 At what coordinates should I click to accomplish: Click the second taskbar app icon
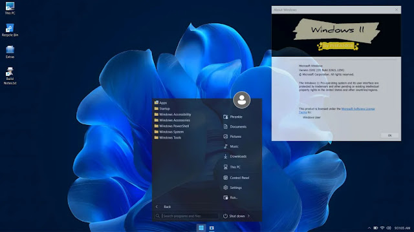click(x=212, y=227)
